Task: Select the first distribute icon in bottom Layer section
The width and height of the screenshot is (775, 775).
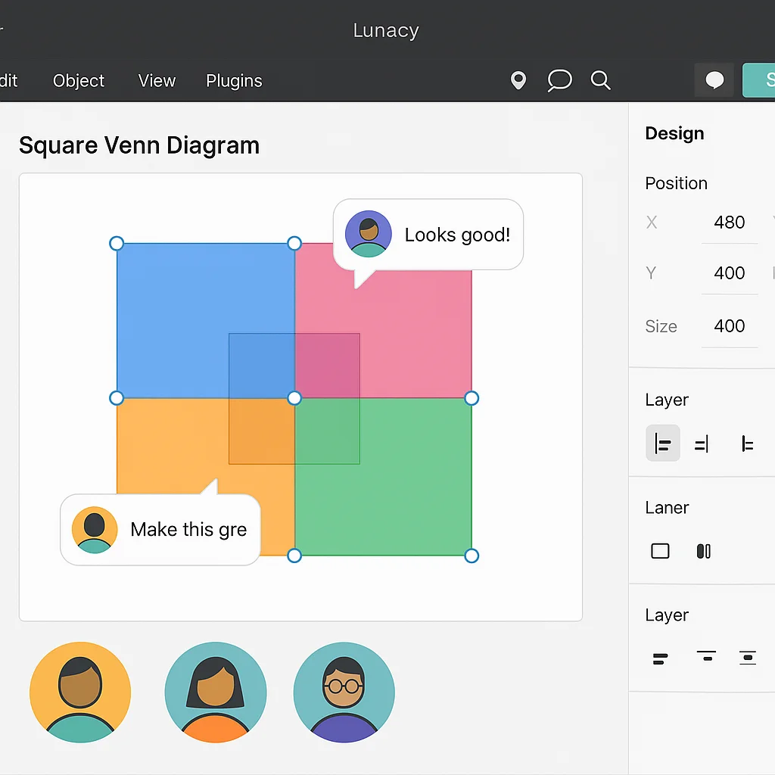Action: 660,658
